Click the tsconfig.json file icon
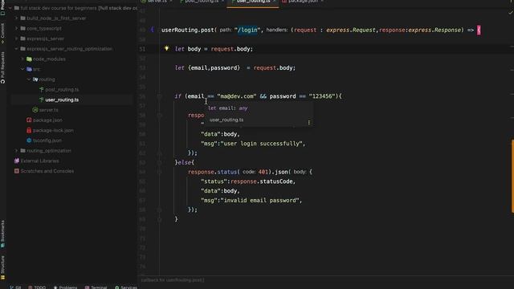The width and height of the screenshot is (514, 289). (29, 140)
